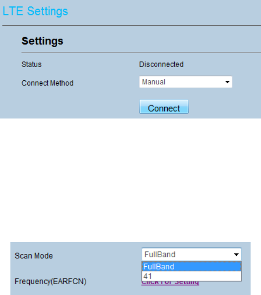Click the divider line beneath Settings heading
Viewport: 261px width, 295px height.
141,53
